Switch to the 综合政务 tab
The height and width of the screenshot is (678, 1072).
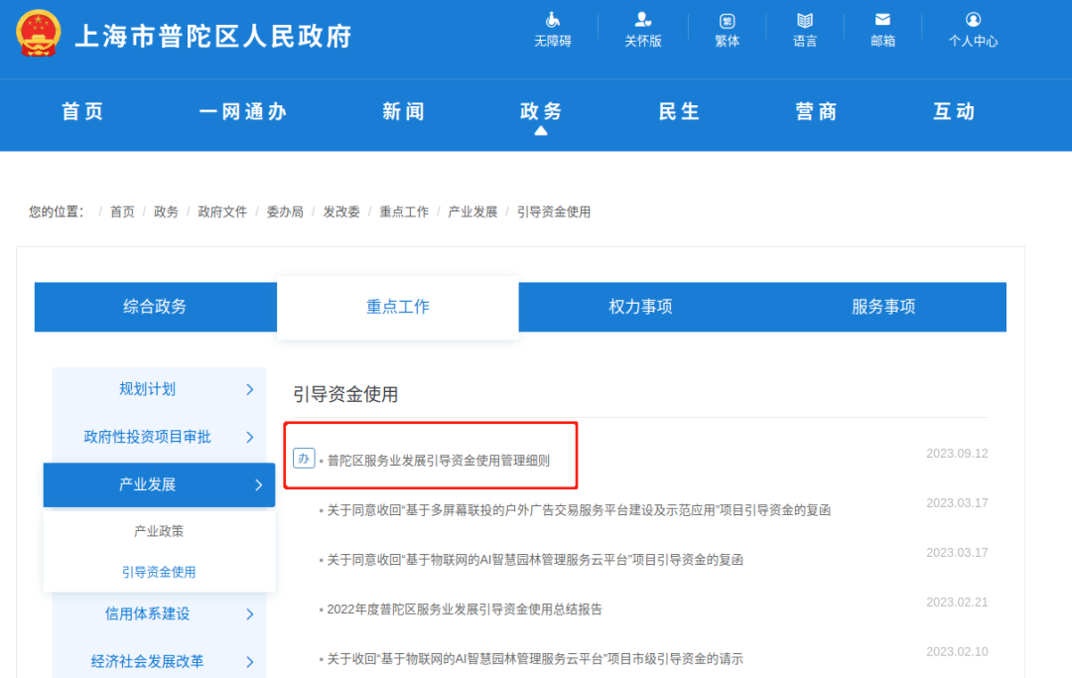pyautogui.click(x=155, y=307)
